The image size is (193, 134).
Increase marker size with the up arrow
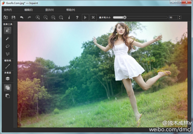point(179,17)
